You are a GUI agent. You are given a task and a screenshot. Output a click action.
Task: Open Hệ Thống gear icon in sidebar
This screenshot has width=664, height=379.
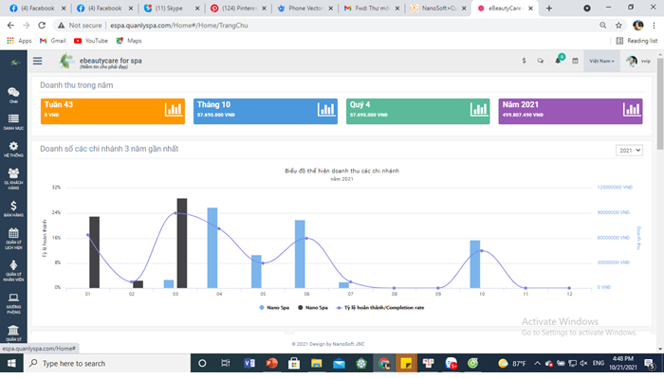coord(13,150)
